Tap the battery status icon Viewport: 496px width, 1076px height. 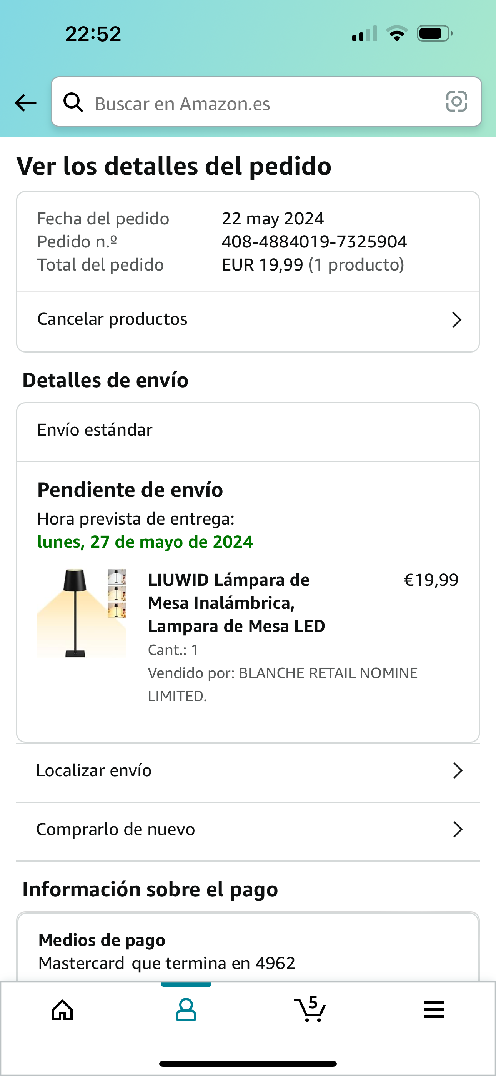click(434, 33)
